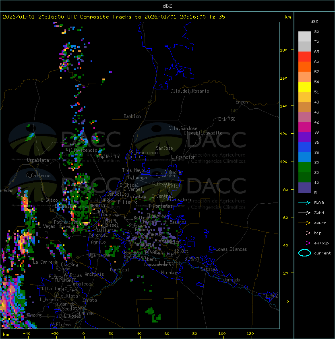Click the '-40' tick label on bottom axis
Image resolution: width=335 pixels, height=339 pixels.
click(27, 334)
